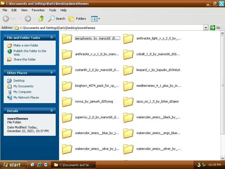Click the leopard_x_by_kspudw_d19n6yk folder name

pyautogui.click(x=158, y=70)
